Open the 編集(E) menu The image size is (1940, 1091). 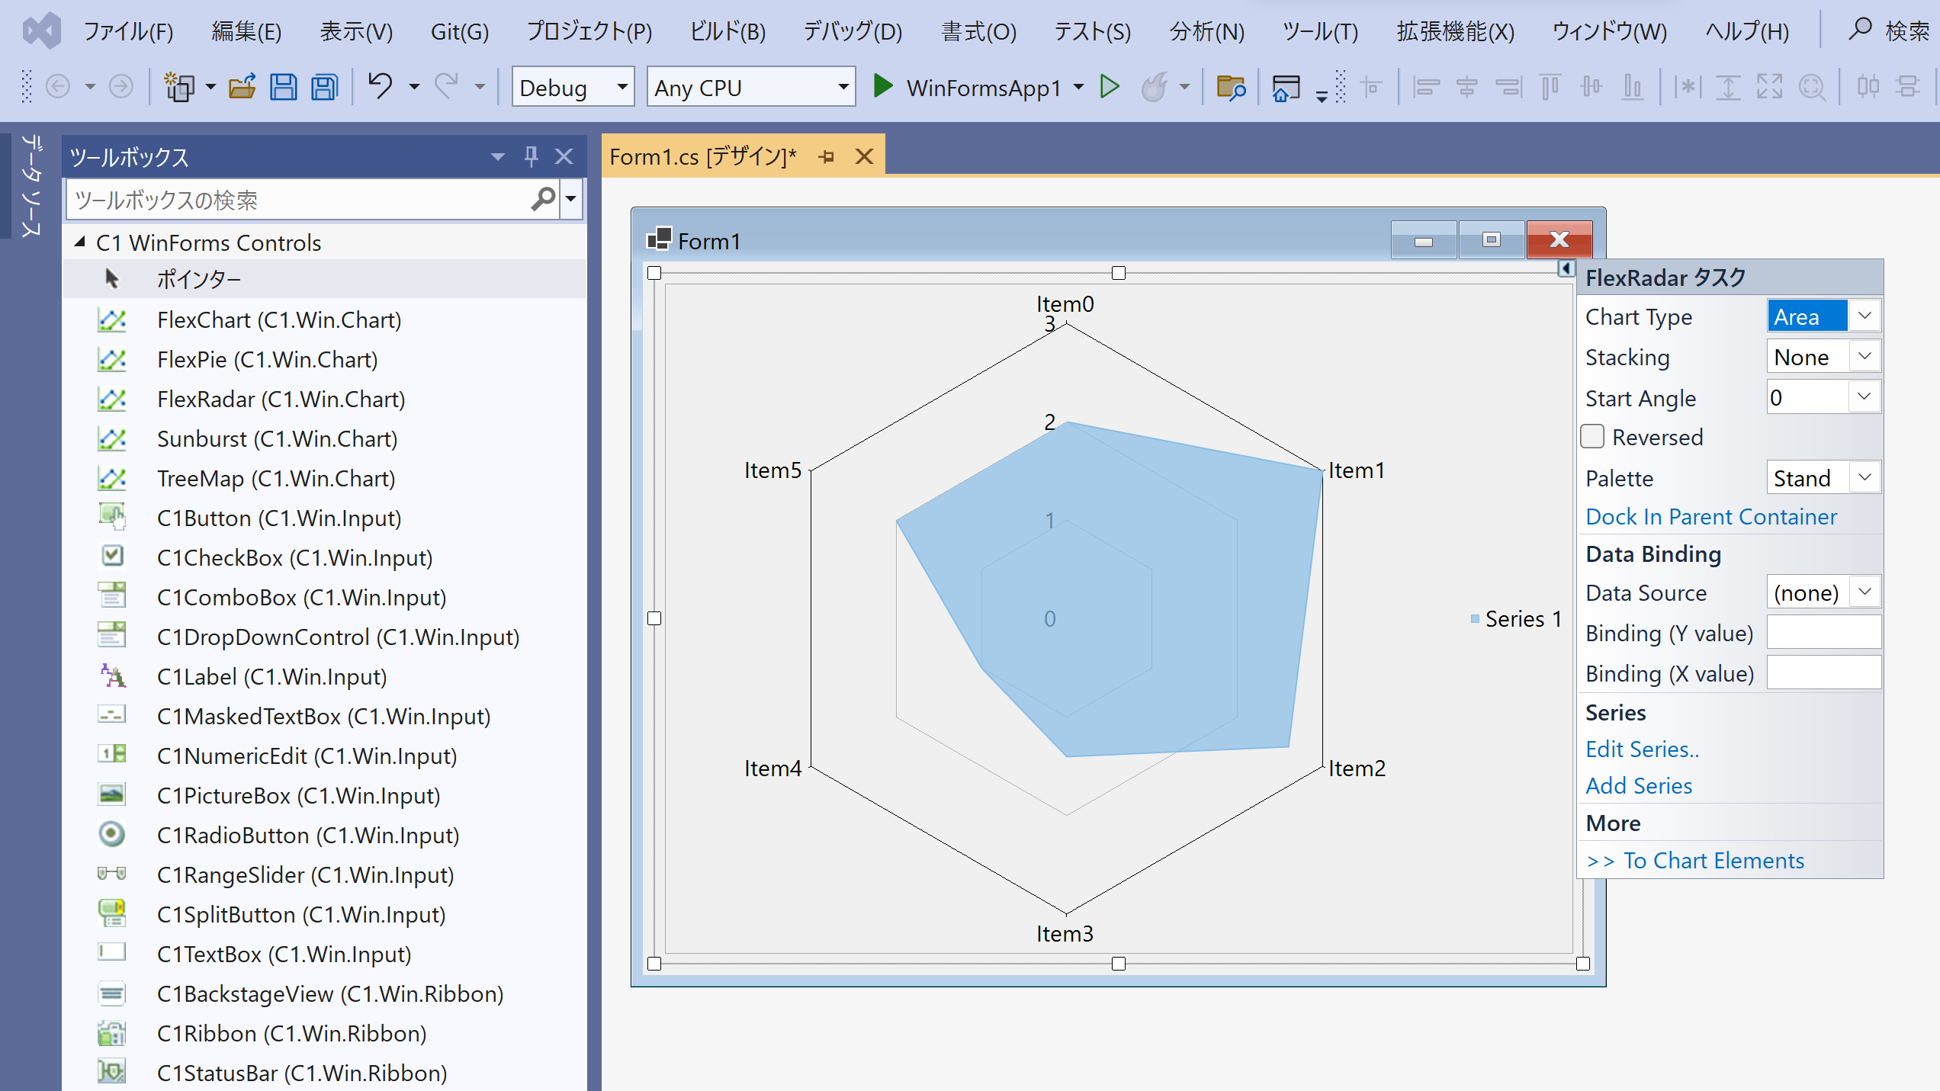click(x=246, y=31)
